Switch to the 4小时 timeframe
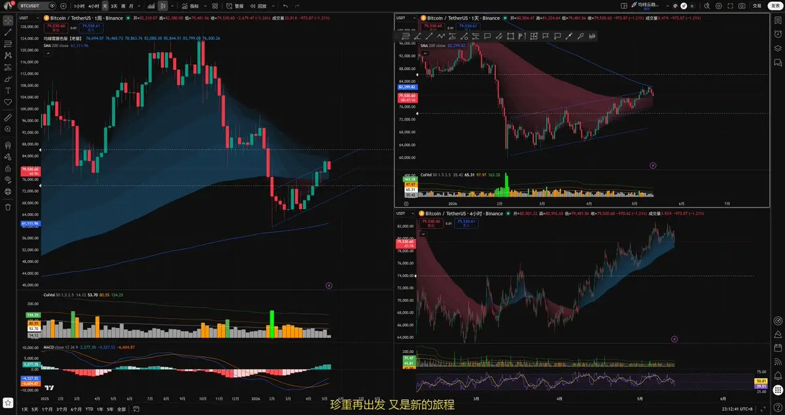785x415 pixels. click(x=94, y=6)
